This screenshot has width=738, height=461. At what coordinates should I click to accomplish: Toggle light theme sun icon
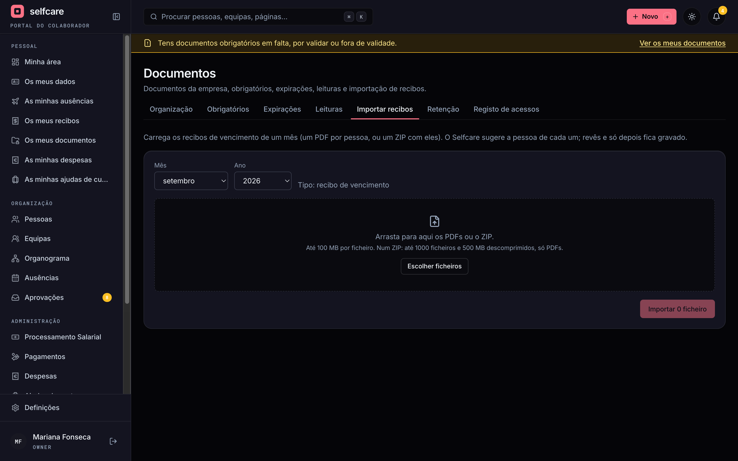[x=692, y=16]
